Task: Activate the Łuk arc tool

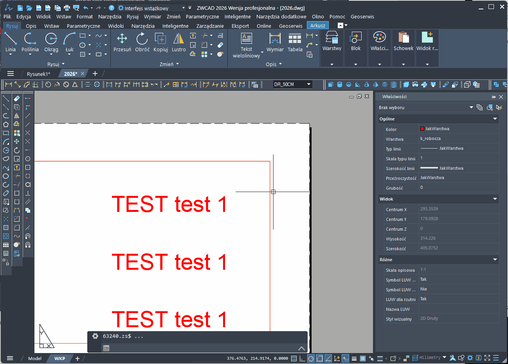Action: [x=70, y=42]
